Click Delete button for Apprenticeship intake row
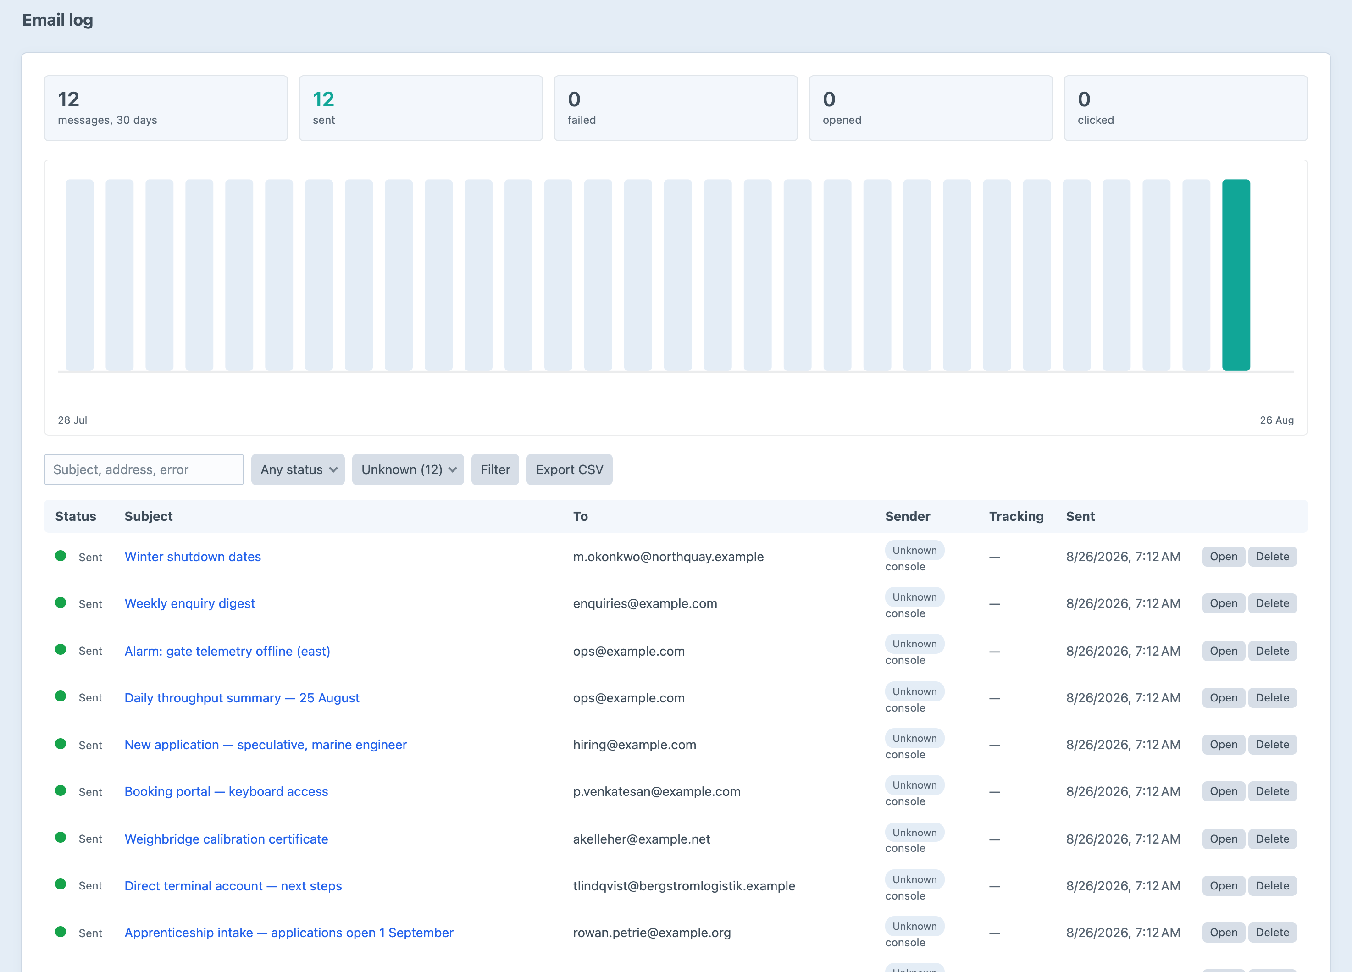 click(x=1272, y=933)
